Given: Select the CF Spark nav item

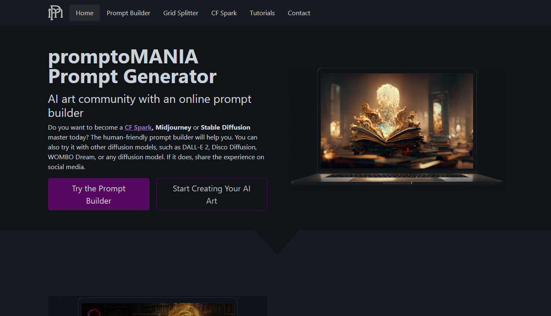Looking at the screenshot, I should click(224, 13).
